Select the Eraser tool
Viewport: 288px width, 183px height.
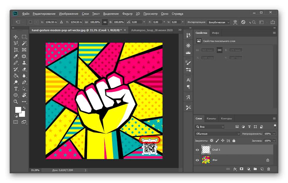click(24, 69)
